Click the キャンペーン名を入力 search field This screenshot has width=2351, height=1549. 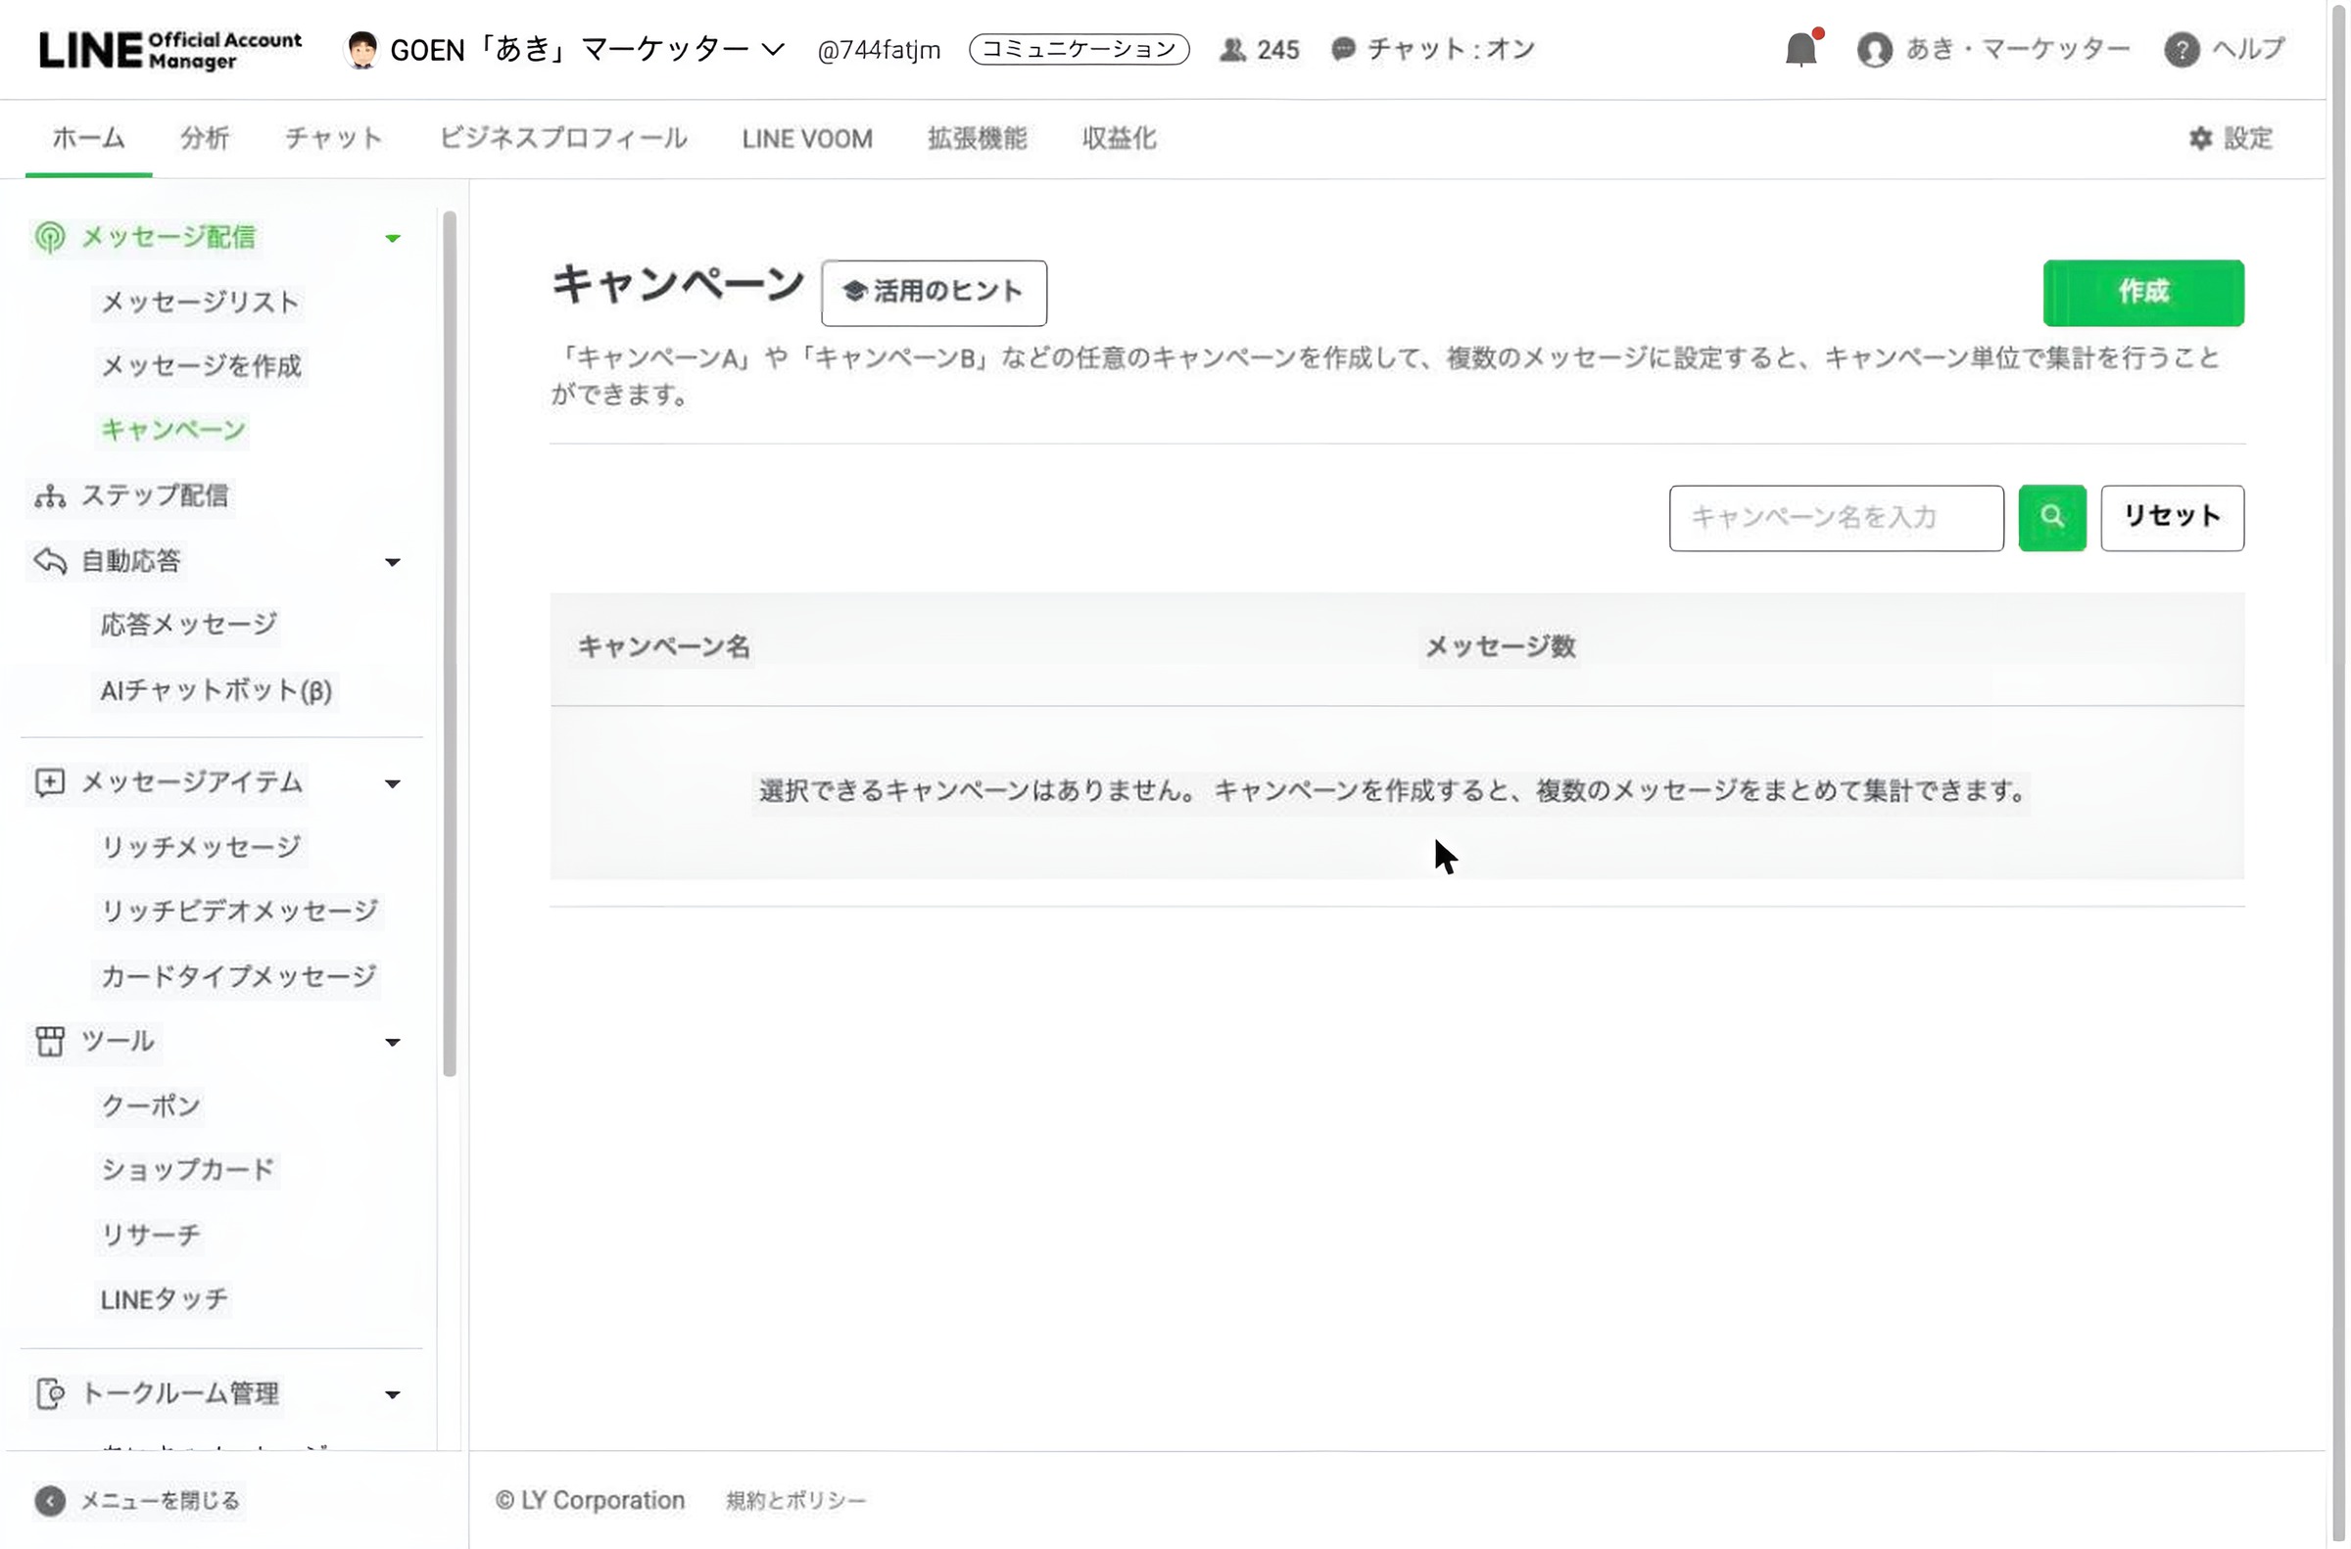click(1836, 518)
